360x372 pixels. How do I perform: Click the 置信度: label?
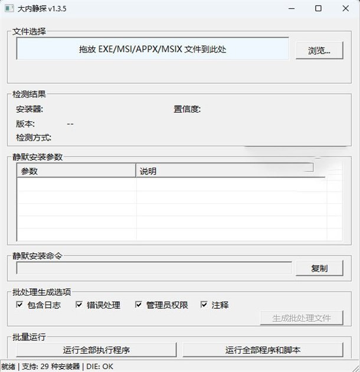(187, 109)
